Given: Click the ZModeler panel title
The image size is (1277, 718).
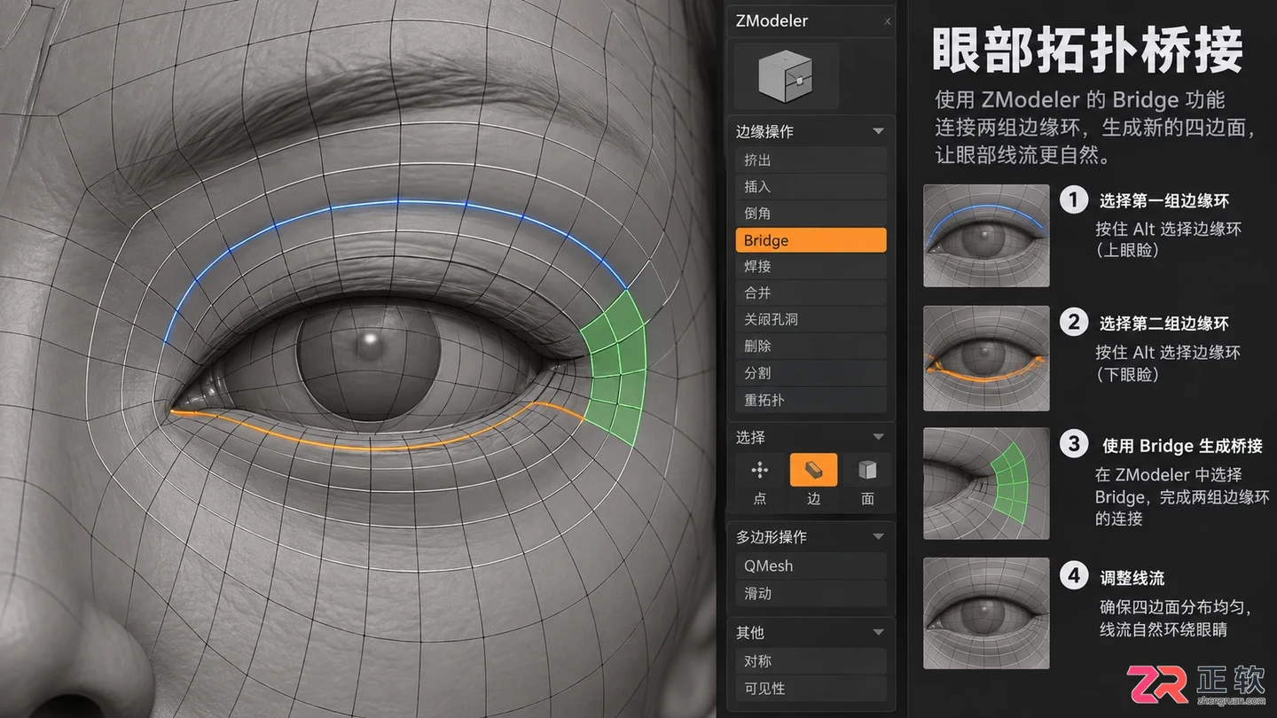Looking at the screenshot, I should (x=772, y=21).
